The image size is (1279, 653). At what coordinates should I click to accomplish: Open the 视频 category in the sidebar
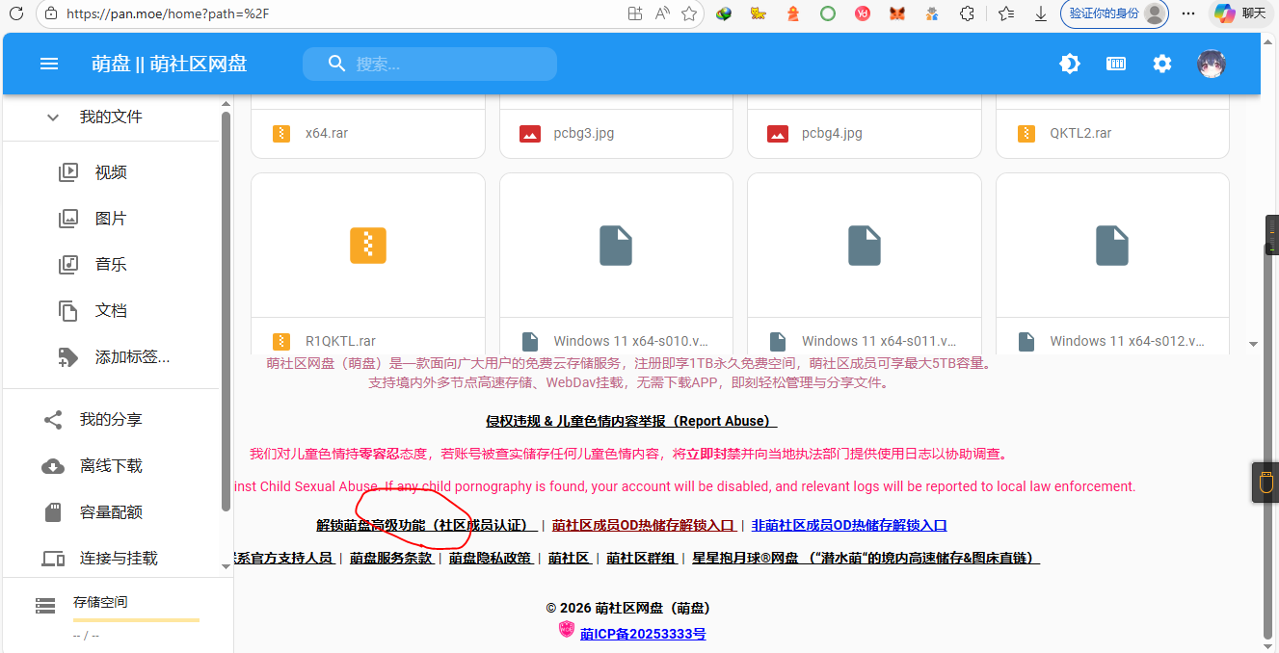(x=110, y=172)
